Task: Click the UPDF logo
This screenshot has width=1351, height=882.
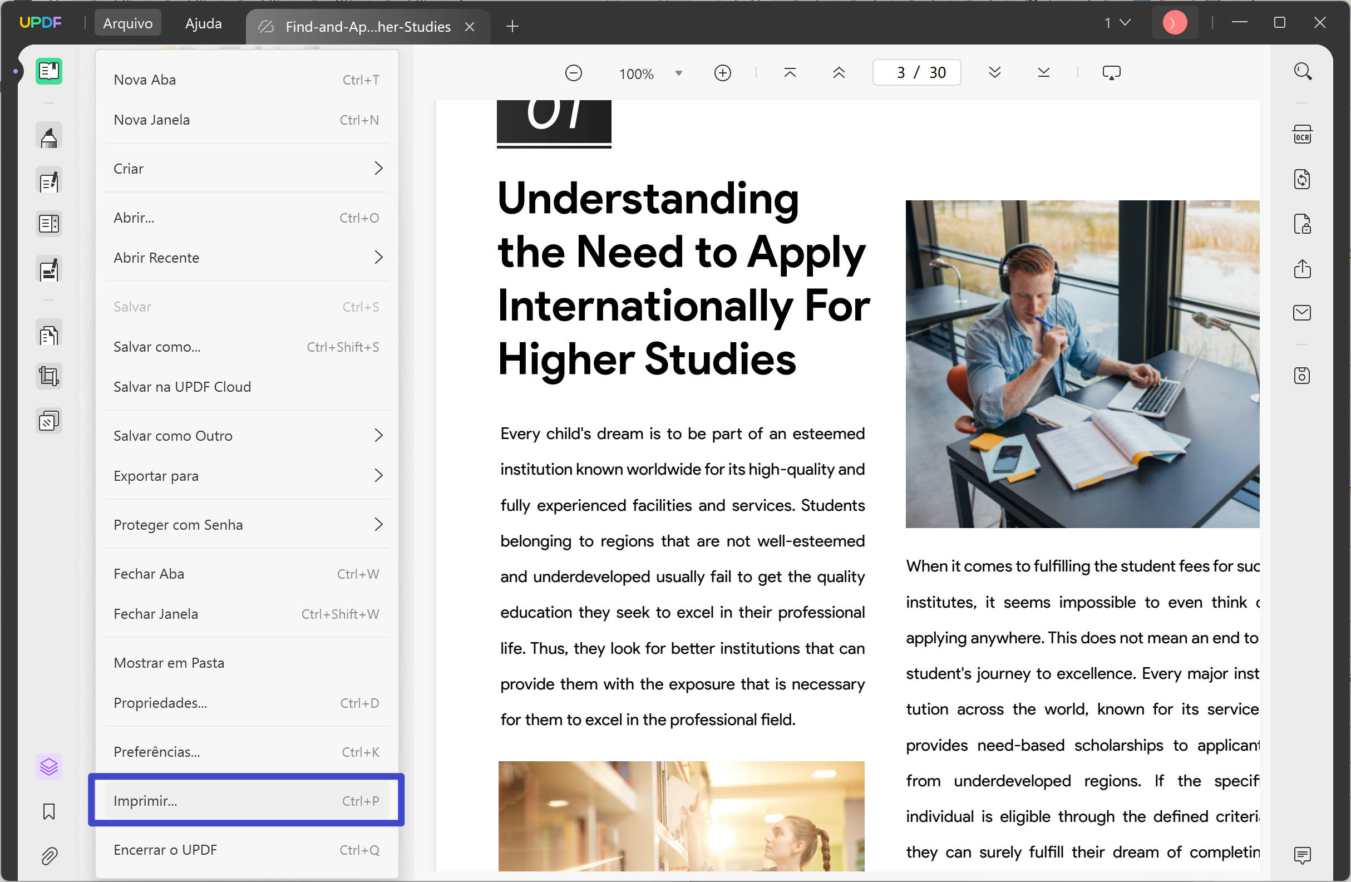Action: coord(40,23)
